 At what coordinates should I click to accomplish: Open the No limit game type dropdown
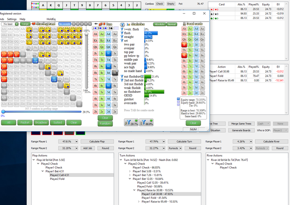click(17, 24)
